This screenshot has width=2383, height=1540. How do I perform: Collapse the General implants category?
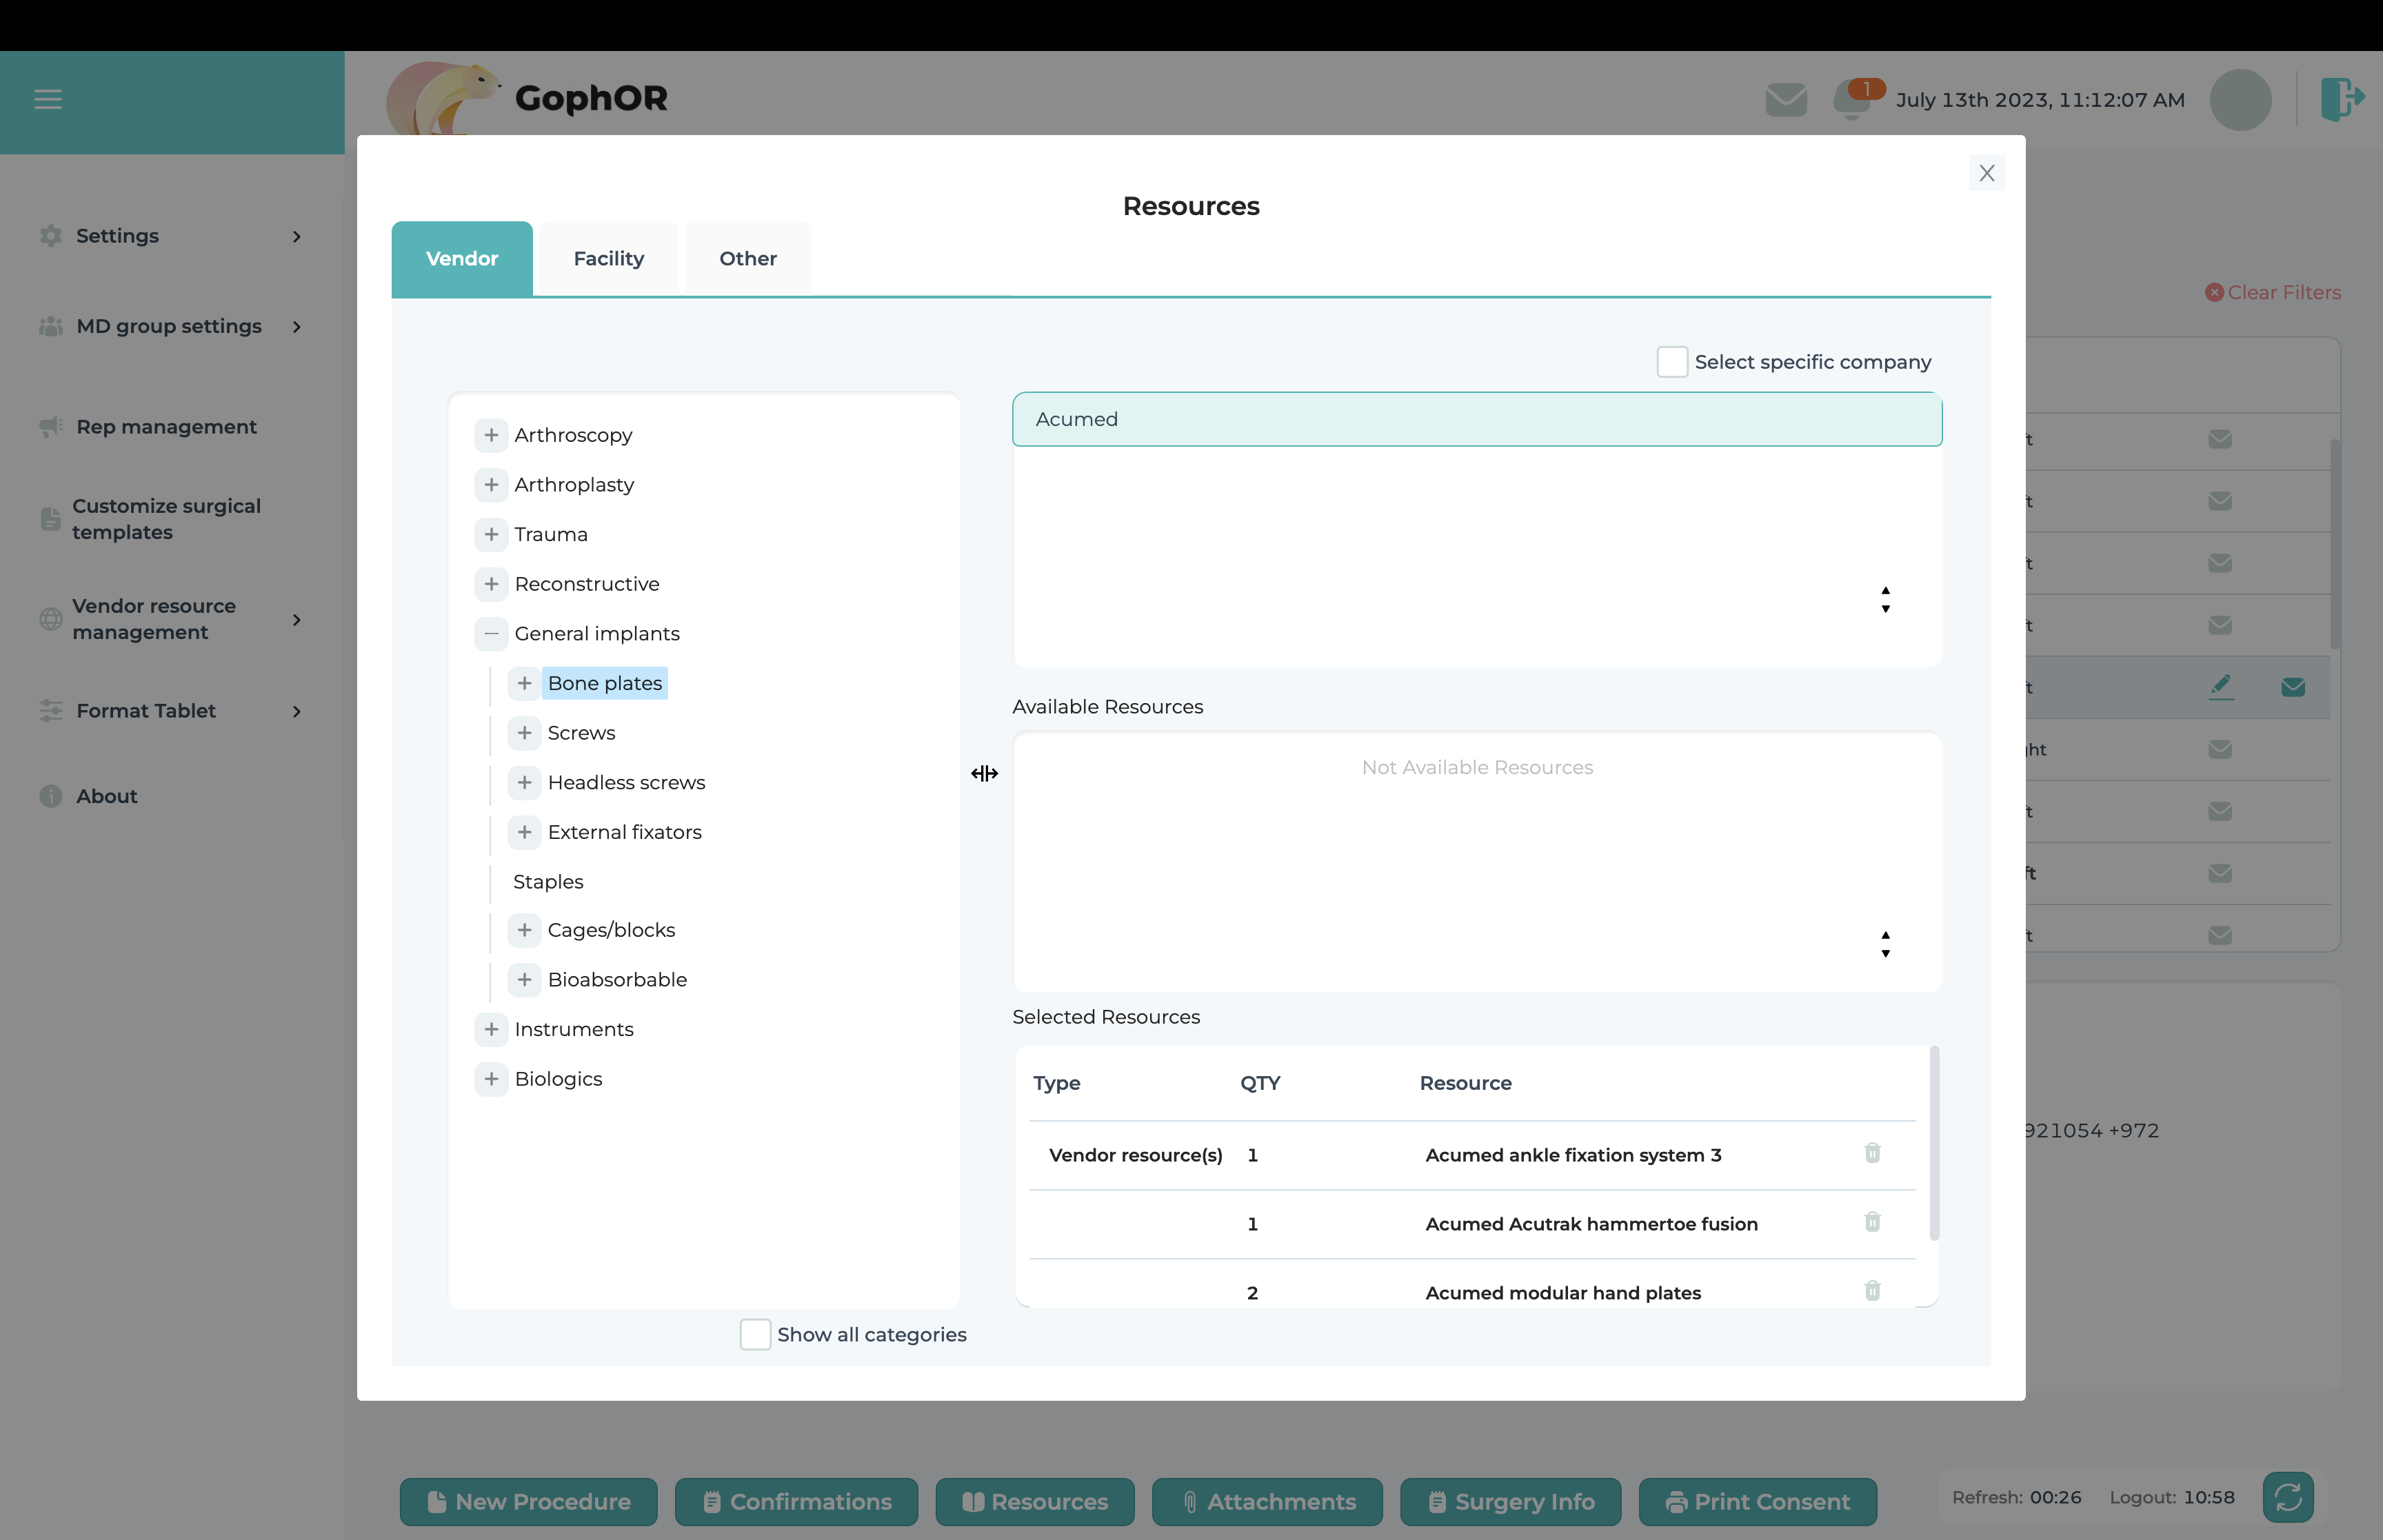point(491,633)
